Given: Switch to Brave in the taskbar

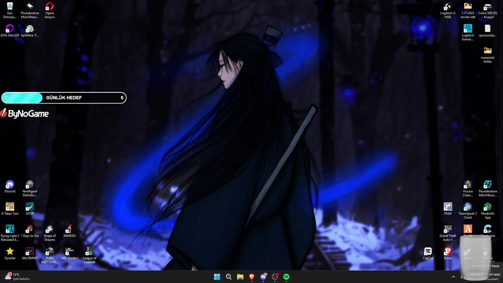Looking at the screenshot, I should point(252,277).
